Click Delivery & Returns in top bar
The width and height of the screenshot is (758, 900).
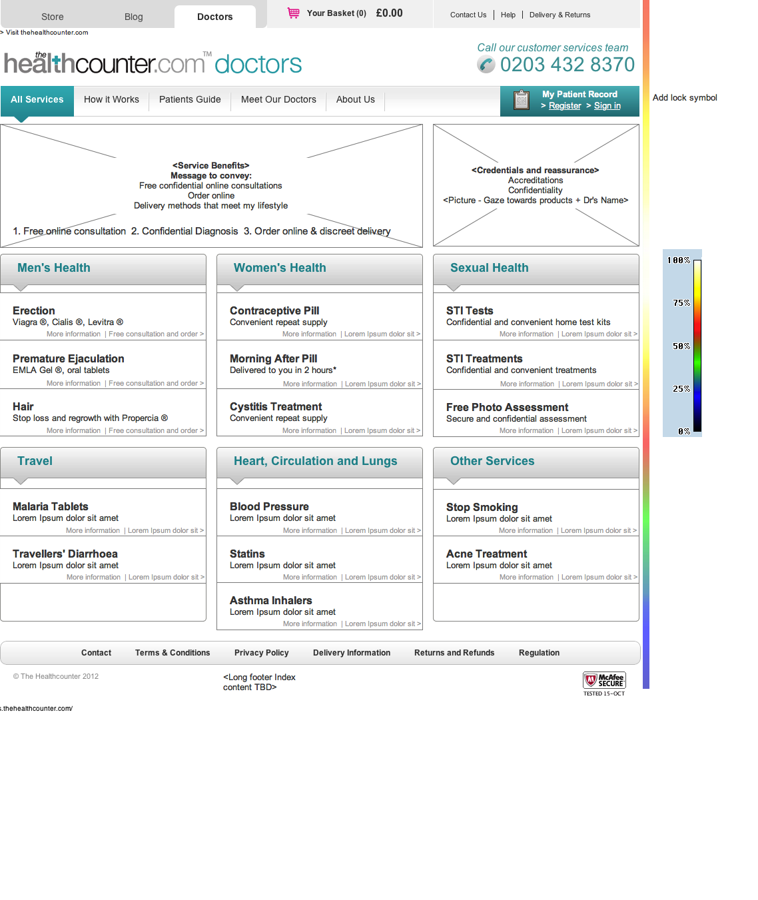tap(560, 15)
